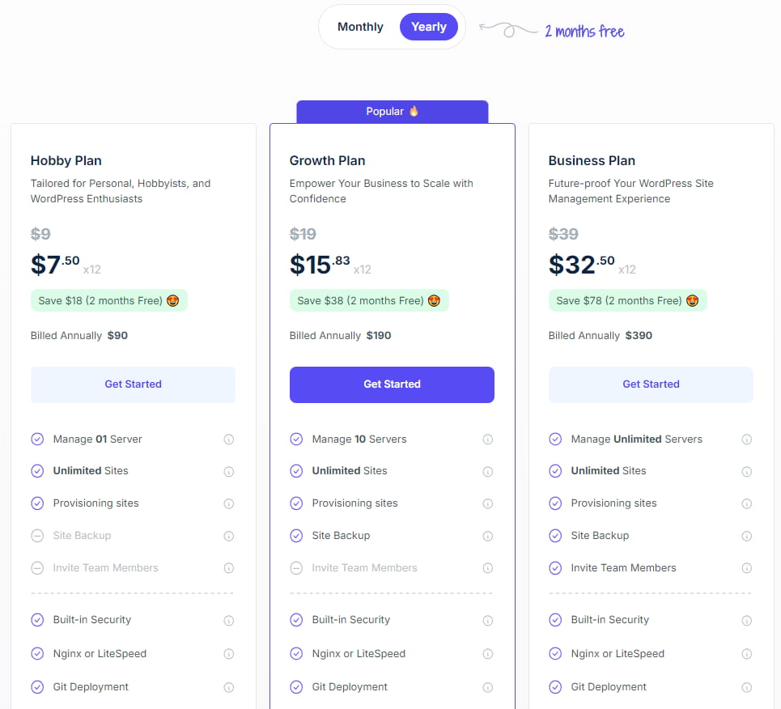Click info icon beside Hobby Git Deployment

tap(228, 687)
